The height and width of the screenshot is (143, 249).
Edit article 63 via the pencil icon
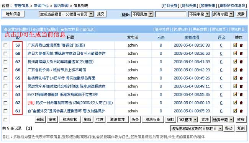pyautogui.click(x=235, y=94)
